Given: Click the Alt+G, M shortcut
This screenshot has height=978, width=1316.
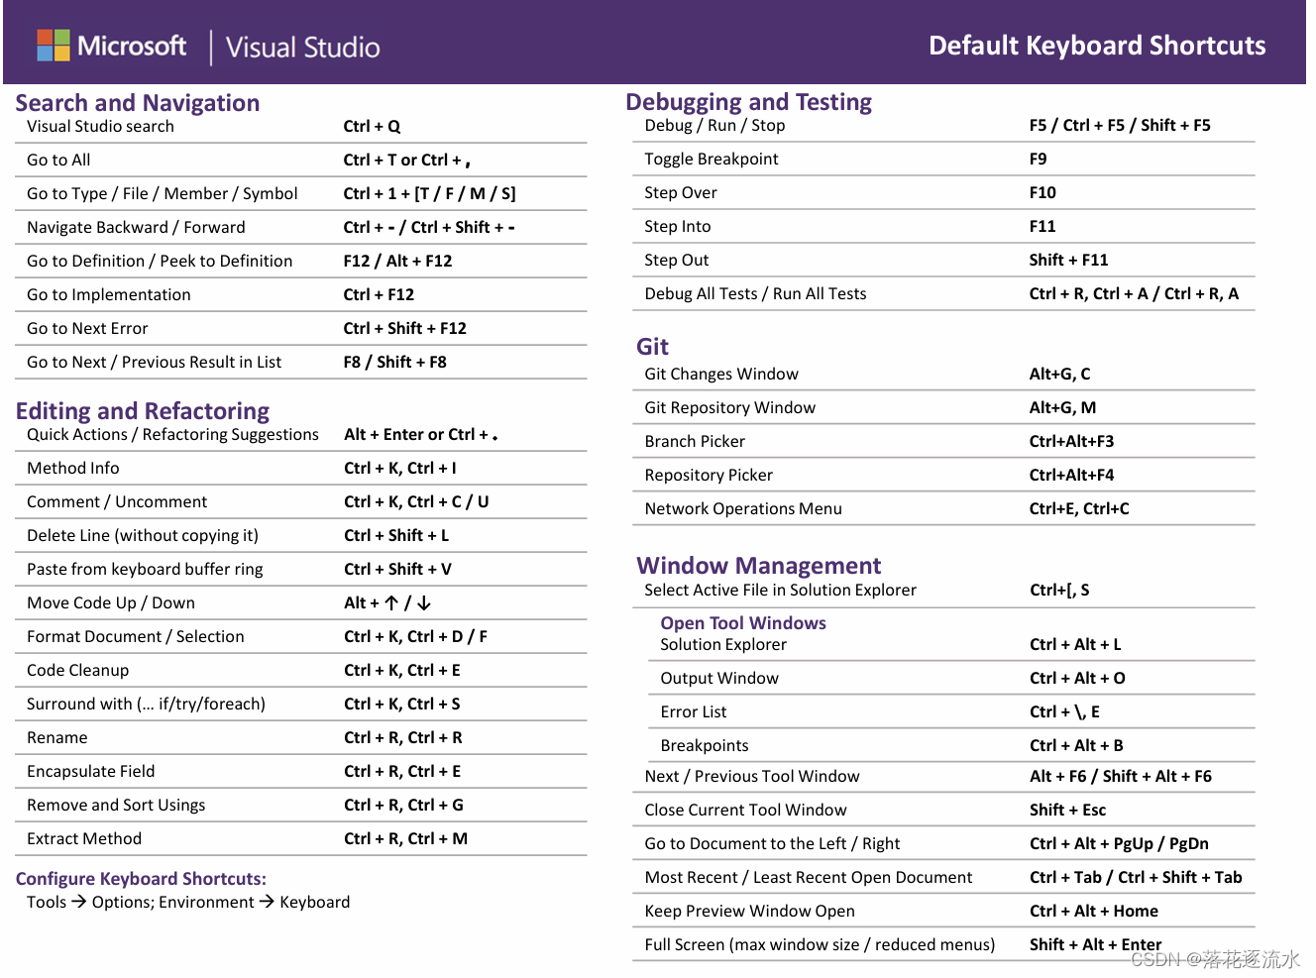Looking at the screenshot, I should coord(1062,408).
